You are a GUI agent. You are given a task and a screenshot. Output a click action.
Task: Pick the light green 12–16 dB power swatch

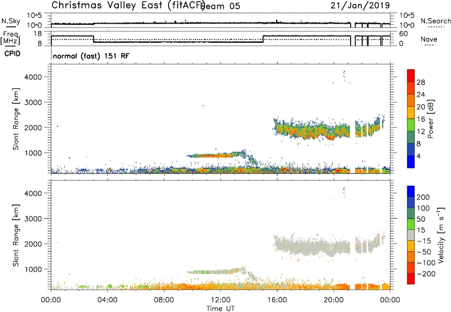[x=411, y=124]
